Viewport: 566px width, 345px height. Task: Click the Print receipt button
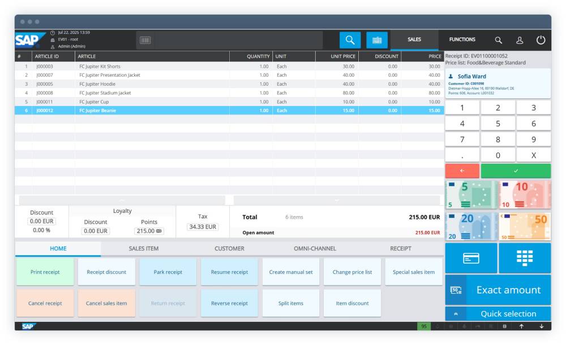(45, 272)
